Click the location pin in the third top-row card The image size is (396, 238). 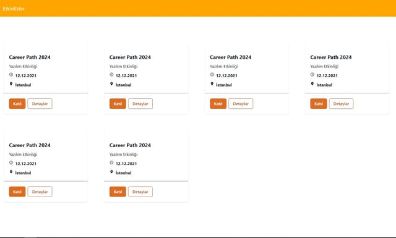click(212, 84)
